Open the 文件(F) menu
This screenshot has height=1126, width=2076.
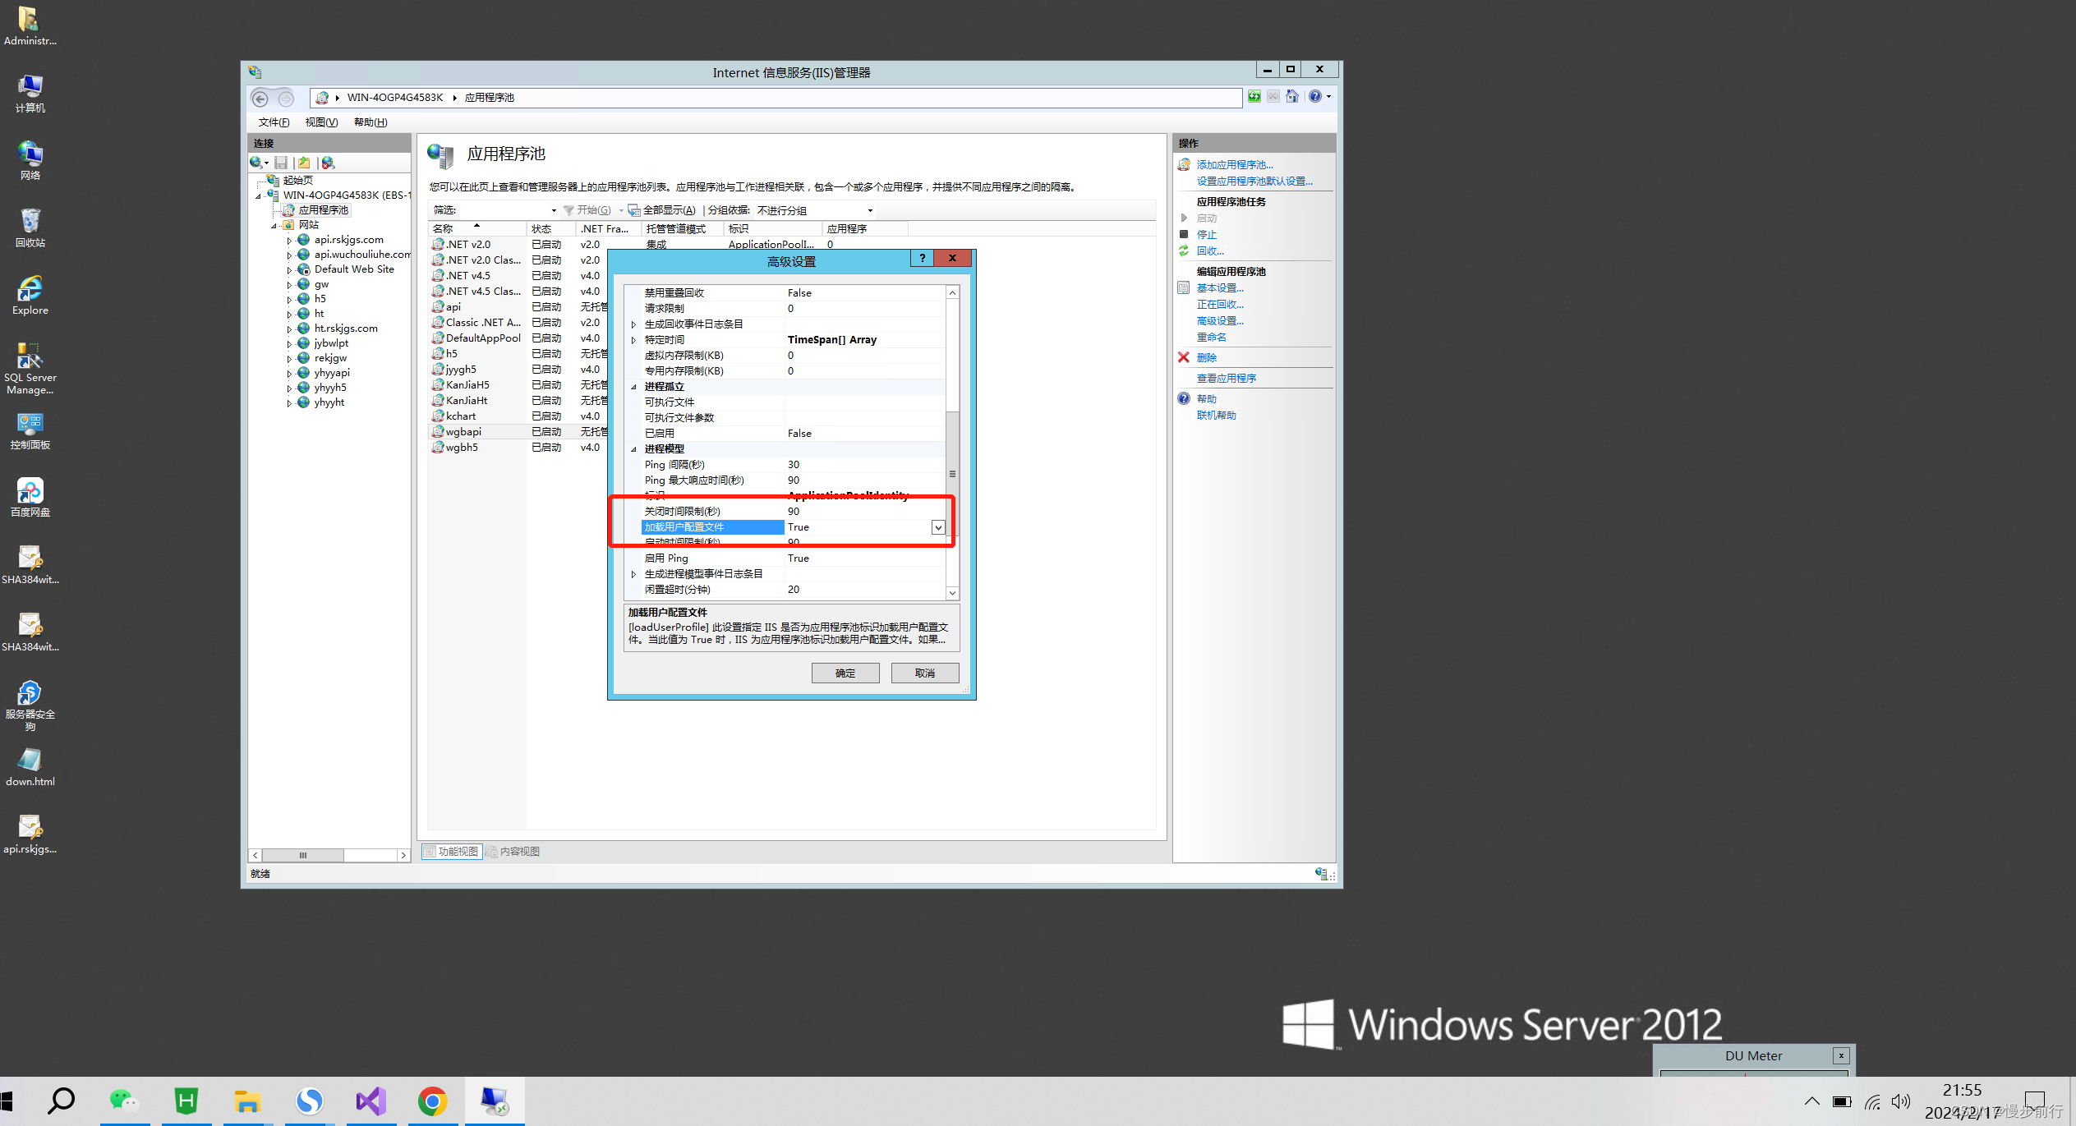pos(272,122)
